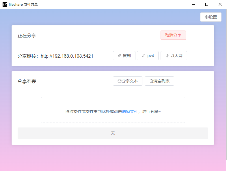
Task: Copy the share link with 复制
Action: click(124, 56)
